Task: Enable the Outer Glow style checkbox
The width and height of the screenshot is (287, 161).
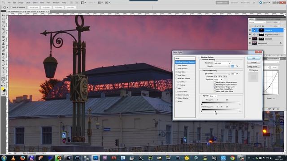Action: [x=177, y=72]
